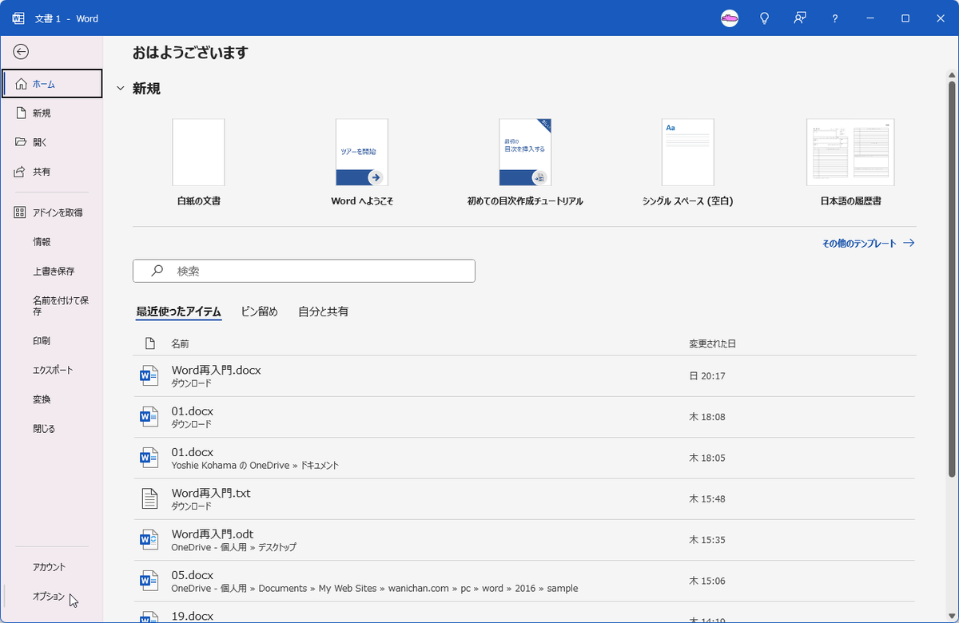
Task: Open the feedback icon in title bar
Action: [x=799, y=18]
